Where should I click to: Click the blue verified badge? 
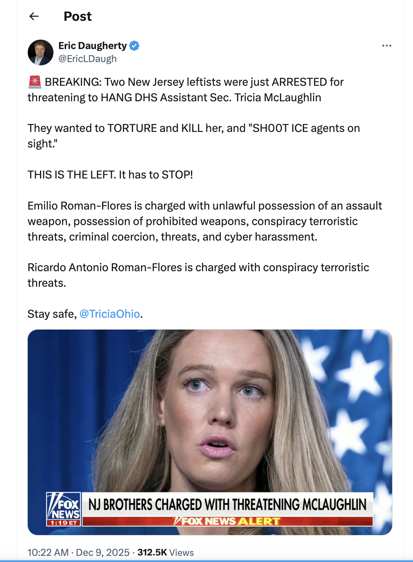(134, 46)
